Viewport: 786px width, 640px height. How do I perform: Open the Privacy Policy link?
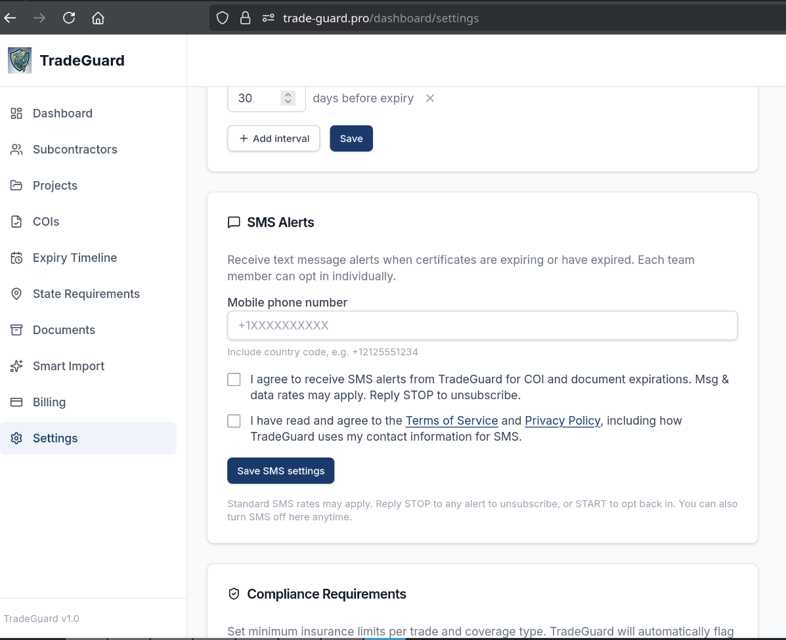pos(563,421)
